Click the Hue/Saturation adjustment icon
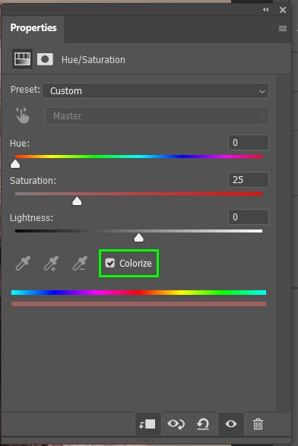The image size is (298, 446). point(22,59)
